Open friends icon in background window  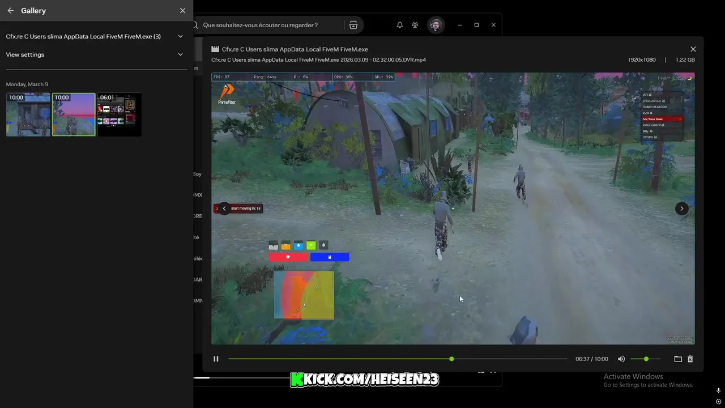click(415, 25)
